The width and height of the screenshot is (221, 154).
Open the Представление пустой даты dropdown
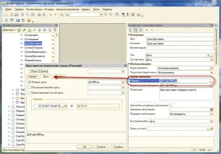123,93
